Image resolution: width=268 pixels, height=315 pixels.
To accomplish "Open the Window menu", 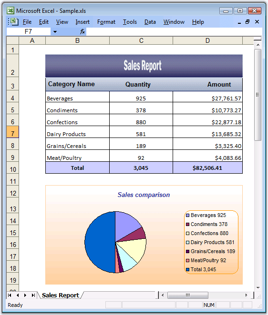I will [x=174, y=22].
